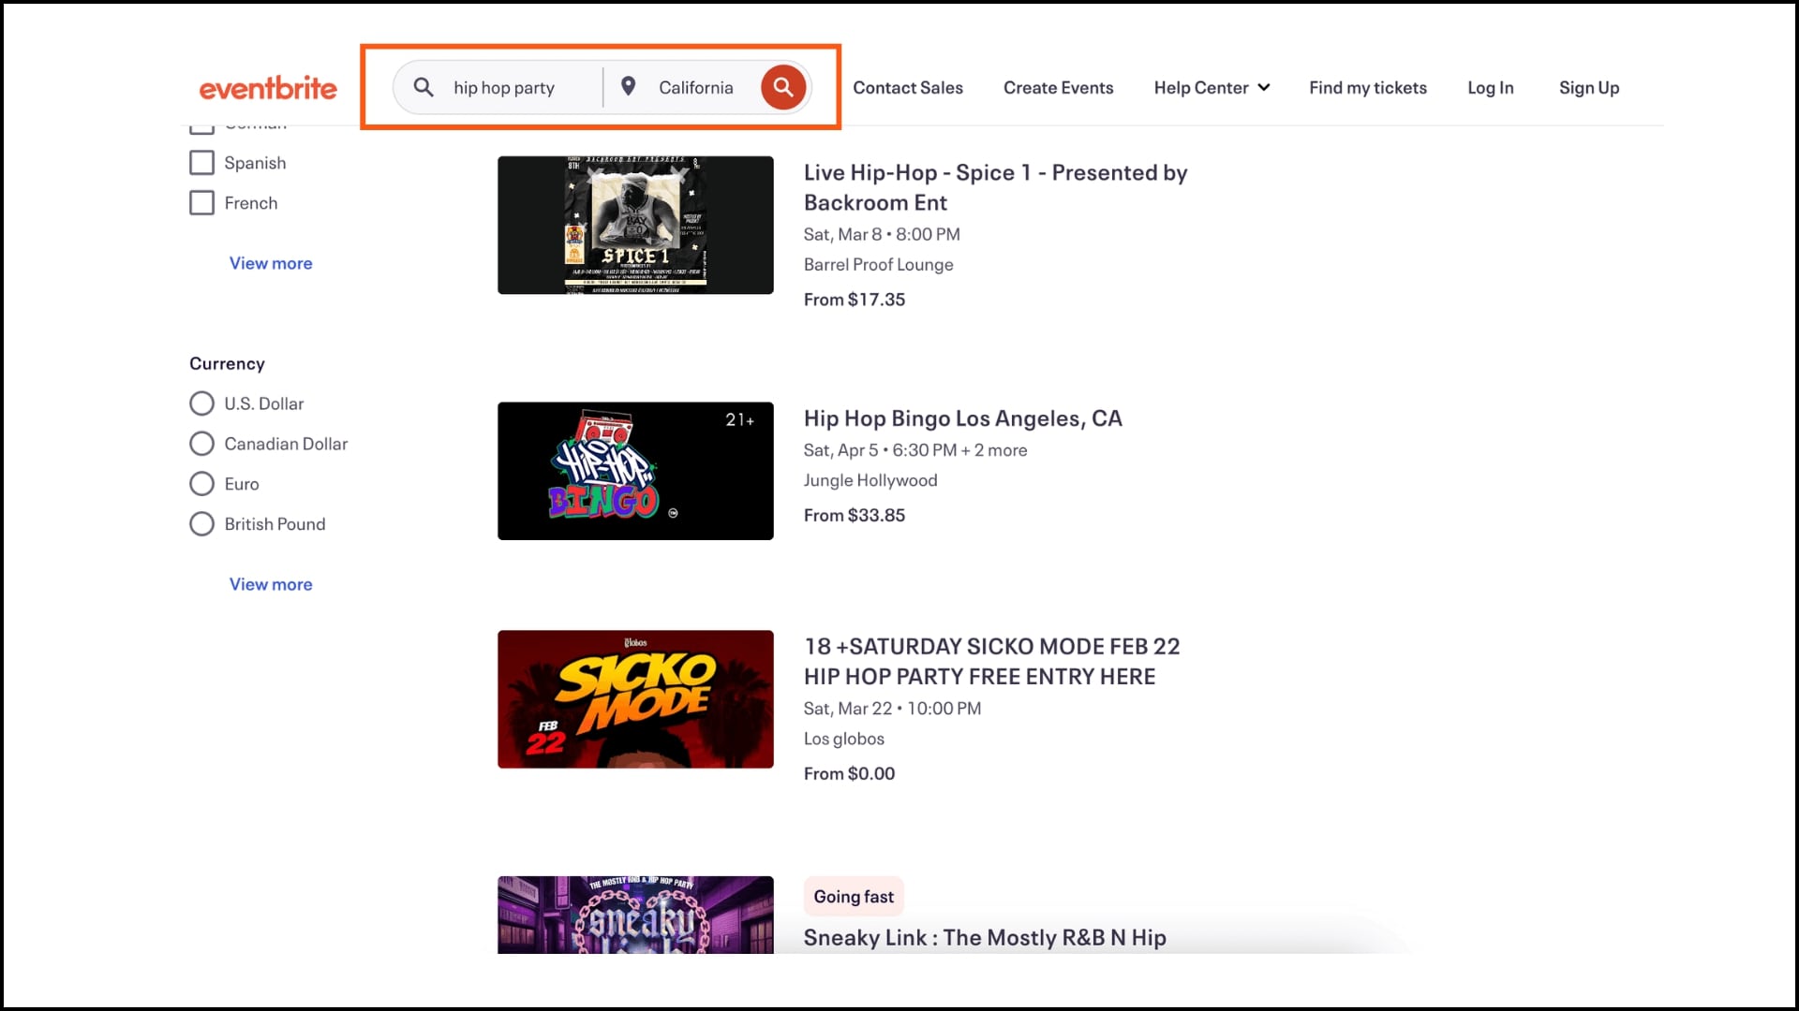Select the U.S. Dollar radio button
Image resolution: width=1799 pixels, height=1011 pixels.
[201, 403]
